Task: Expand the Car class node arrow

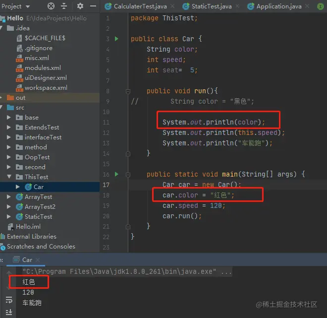Action: (18, 187)
